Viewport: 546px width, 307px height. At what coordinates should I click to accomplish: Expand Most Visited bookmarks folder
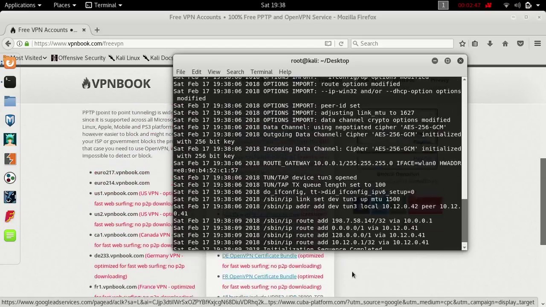coord(25,58)
